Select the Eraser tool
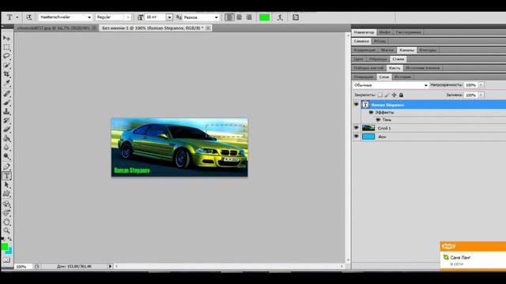The image size is (506, 284). (x=7, y=129)
